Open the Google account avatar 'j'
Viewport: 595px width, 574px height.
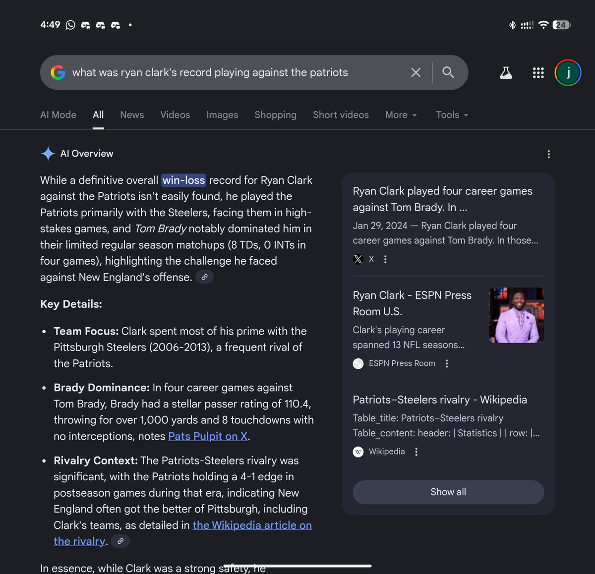point(568,73)
